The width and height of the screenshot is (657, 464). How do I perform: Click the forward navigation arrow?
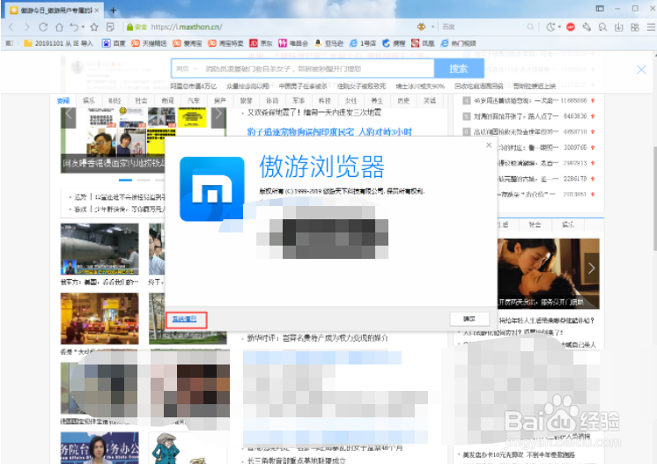[x=26, y=27]
